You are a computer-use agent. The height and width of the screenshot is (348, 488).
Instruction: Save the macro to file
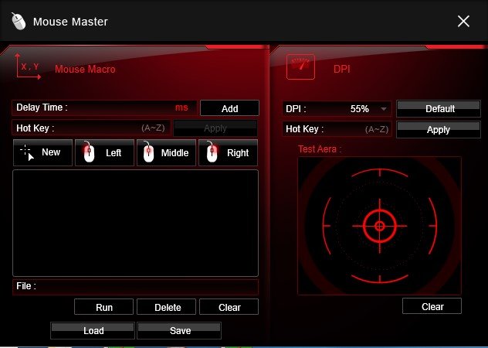coord(179,330)
